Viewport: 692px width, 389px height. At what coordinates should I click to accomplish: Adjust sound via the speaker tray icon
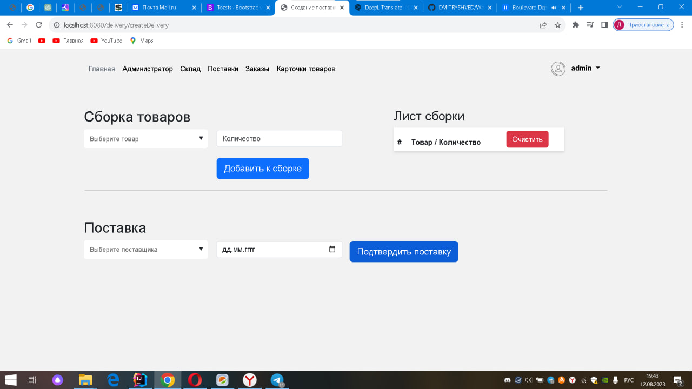click(528, 380)
